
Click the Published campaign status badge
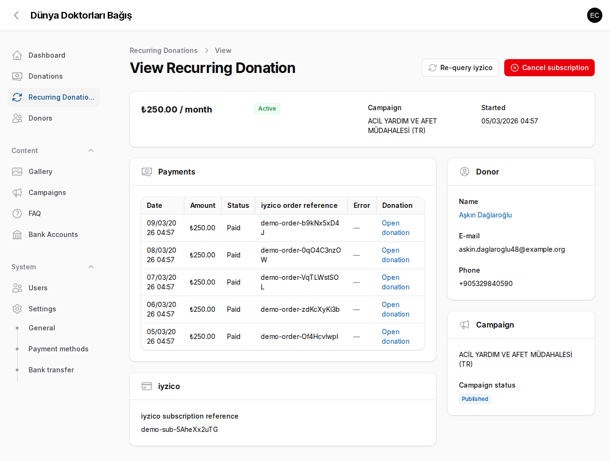pos(475,399)
